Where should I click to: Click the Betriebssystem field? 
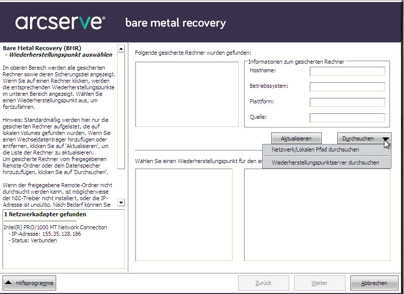[347, 87]
